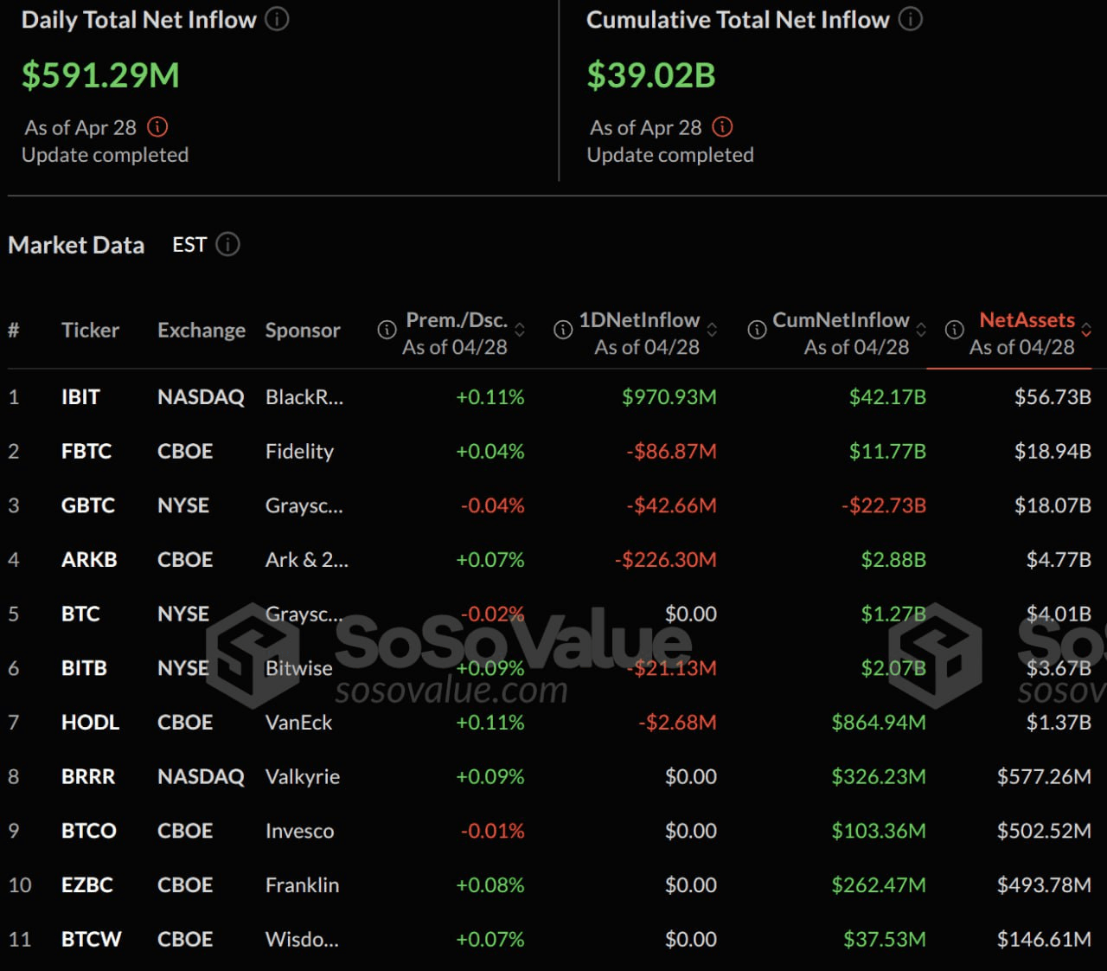The width and height of the screenshot is (1107, 971).
Task: Select the BRRR ticker
Action: pyautogui.click(x=88, y=776)
